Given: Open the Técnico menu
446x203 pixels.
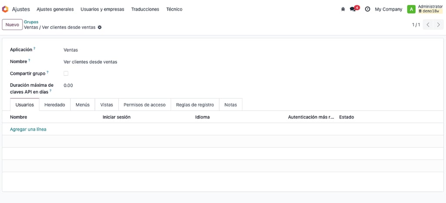Looking at the screenshot, I should point(174,9).
